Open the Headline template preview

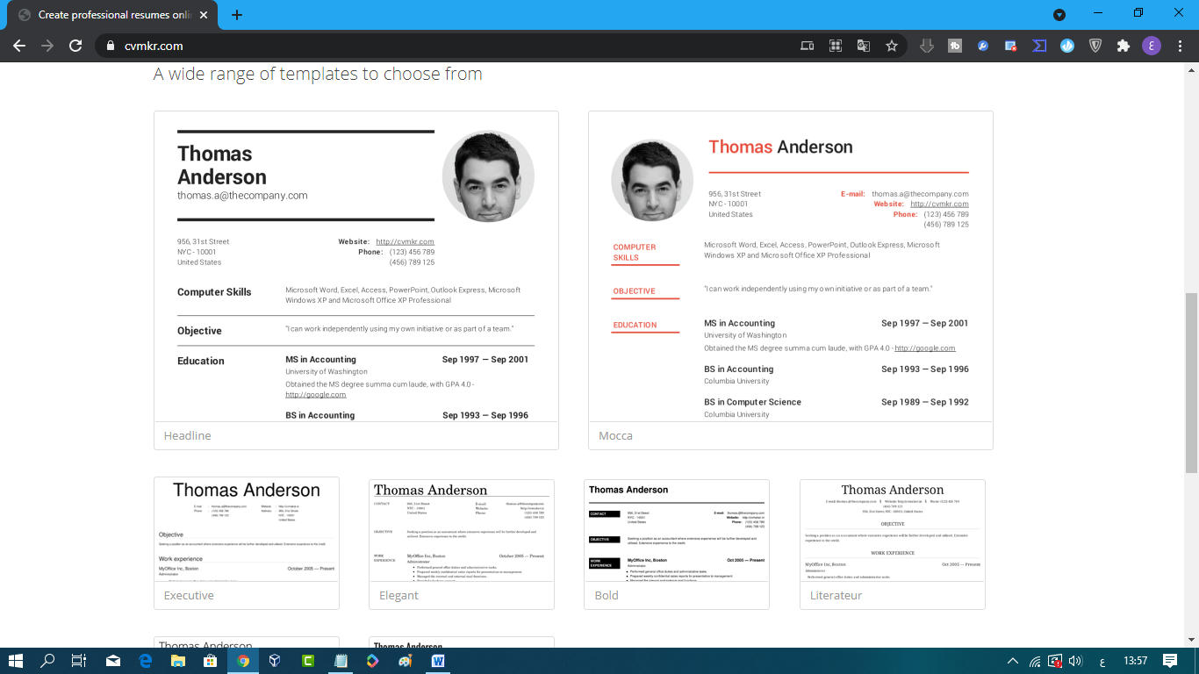356,267
